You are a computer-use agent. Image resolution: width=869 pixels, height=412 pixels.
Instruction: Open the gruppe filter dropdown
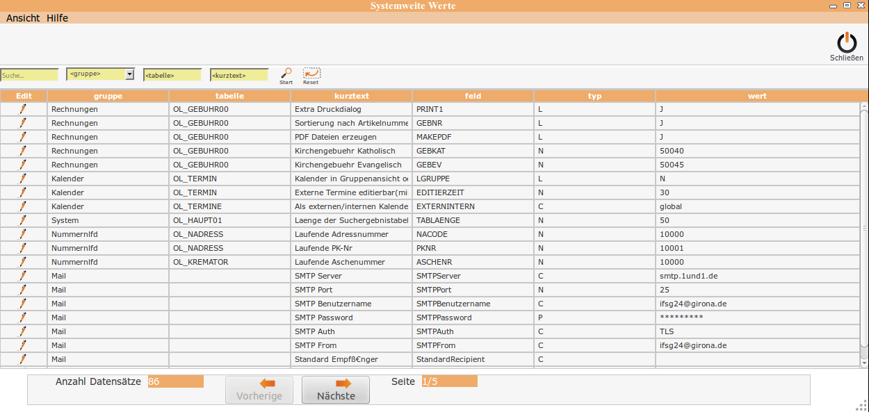pos(129,74)
